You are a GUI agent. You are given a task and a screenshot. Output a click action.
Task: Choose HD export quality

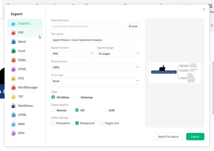click(x=77, y=110)
